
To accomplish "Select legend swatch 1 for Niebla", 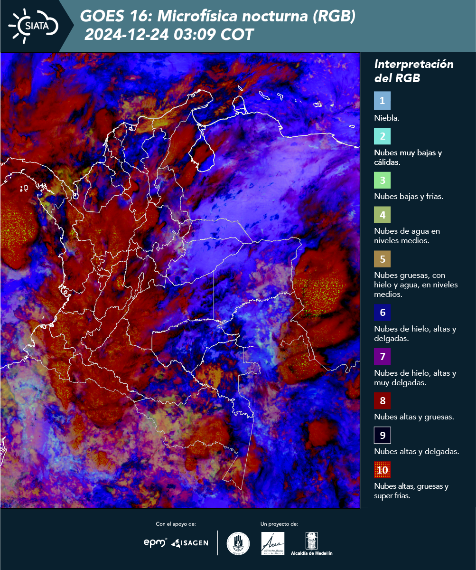I will coord(382,101).
